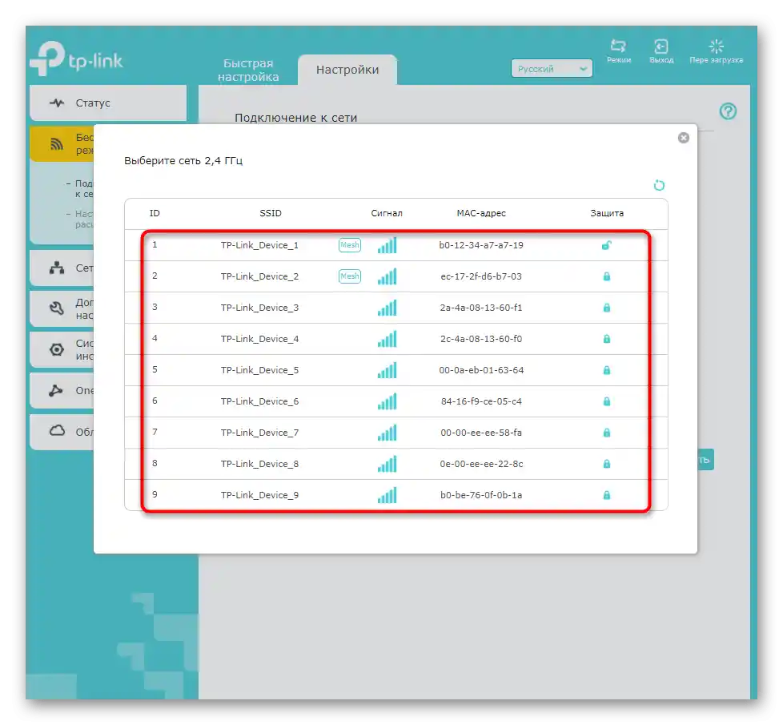Viewport: 783px width, 725px height.
Task: Open the Русский language dropdown
Action: point(552,68)
